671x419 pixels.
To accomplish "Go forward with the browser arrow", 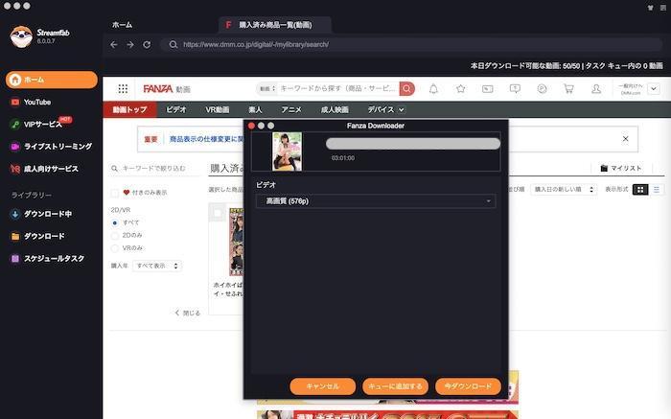I will pyautogui.click(x=130, y=44).
